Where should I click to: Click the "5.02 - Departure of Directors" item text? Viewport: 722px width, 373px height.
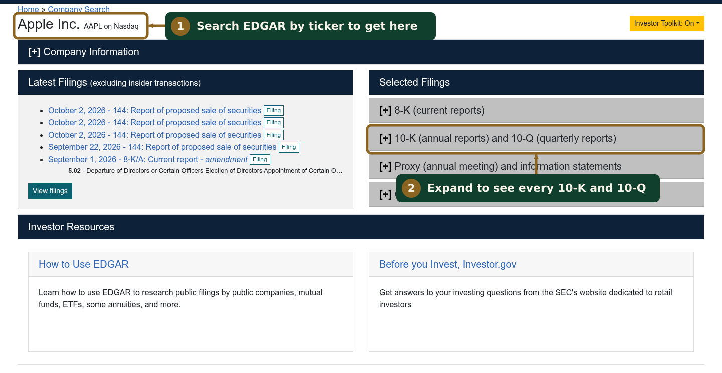(x=206, y=171)
